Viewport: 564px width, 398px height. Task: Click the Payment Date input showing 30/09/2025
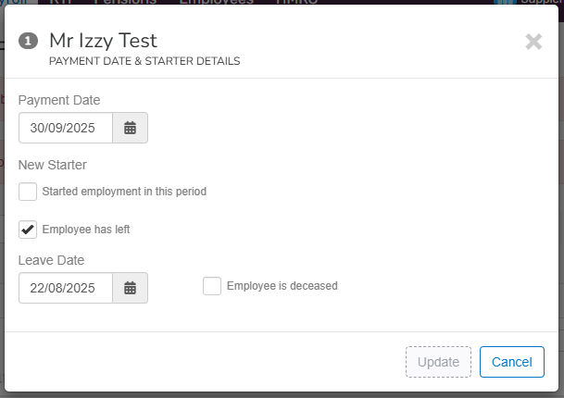tap(66, 129)
